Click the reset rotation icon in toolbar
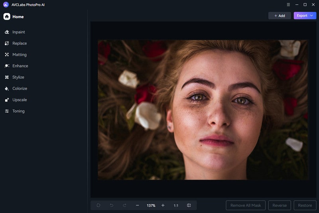319x213 pixels. pyautogui.click(x=98, y=205)
